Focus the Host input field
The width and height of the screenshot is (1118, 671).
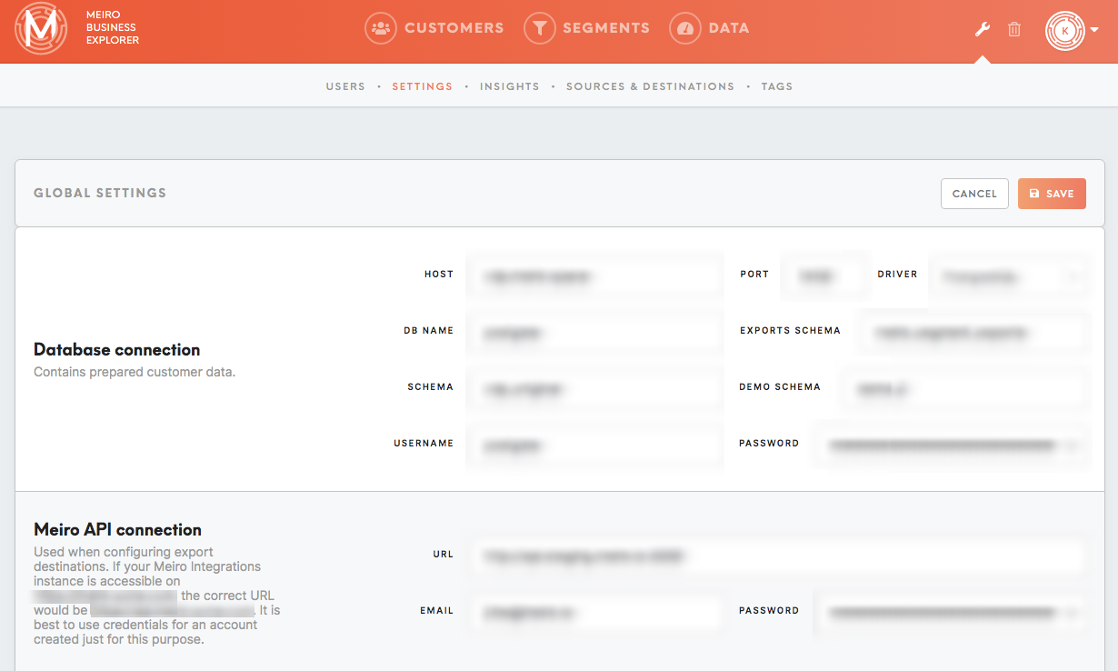point(595,275)
